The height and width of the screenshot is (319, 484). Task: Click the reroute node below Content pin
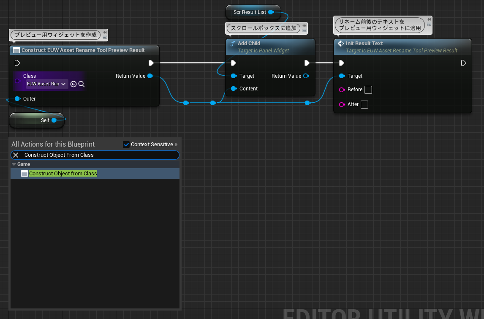pos(213,103)
